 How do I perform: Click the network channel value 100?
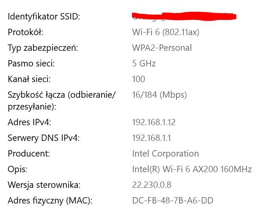(138, 79)
